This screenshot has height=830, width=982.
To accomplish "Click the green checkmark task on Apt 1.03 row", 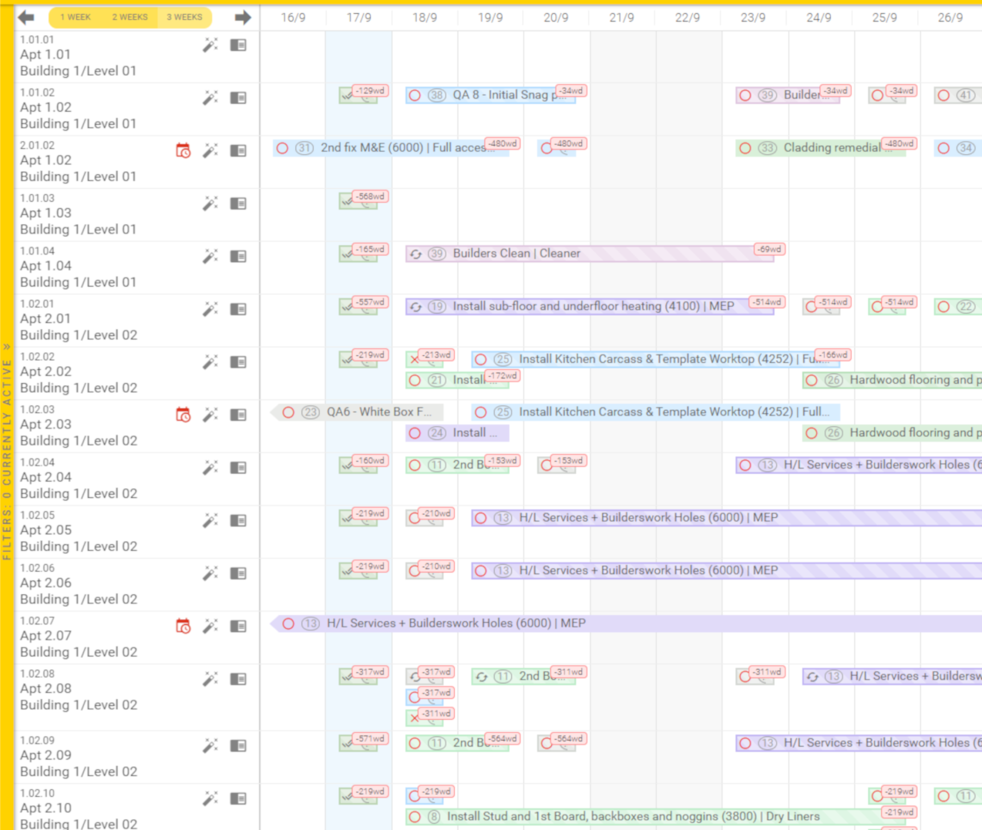I will point(359,201).
